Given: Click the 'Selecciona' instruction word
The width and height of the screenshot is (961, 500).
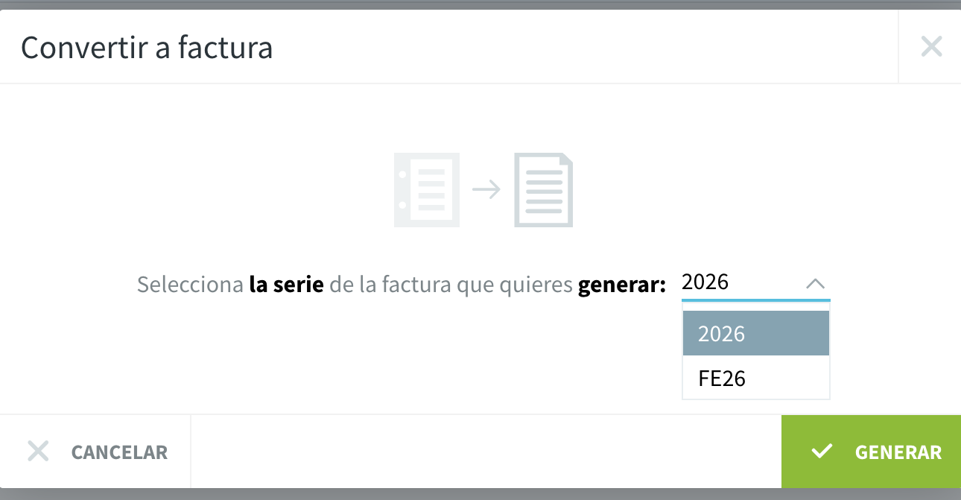Looking at the screenshot, I should click(x=190, y=284).
